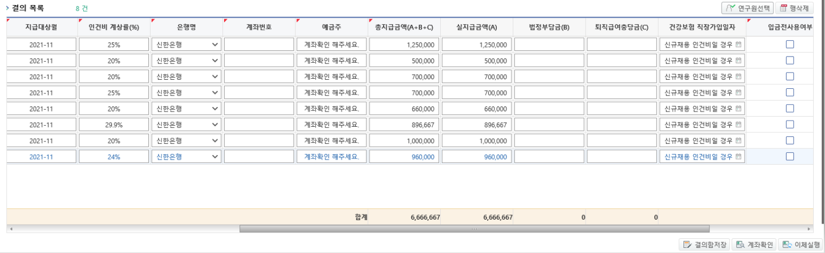Screen dimensions: 825x253
Task: Click the 퇴직급여충당금(C) column header
Action: coord(621,27)
